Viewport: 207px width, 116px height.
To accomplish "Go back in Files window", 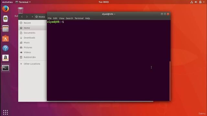I will pos(22,17).
